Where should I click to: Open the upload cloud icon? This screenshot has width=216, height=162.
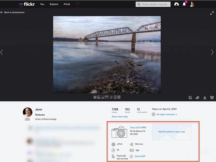(x=177, y=4)
